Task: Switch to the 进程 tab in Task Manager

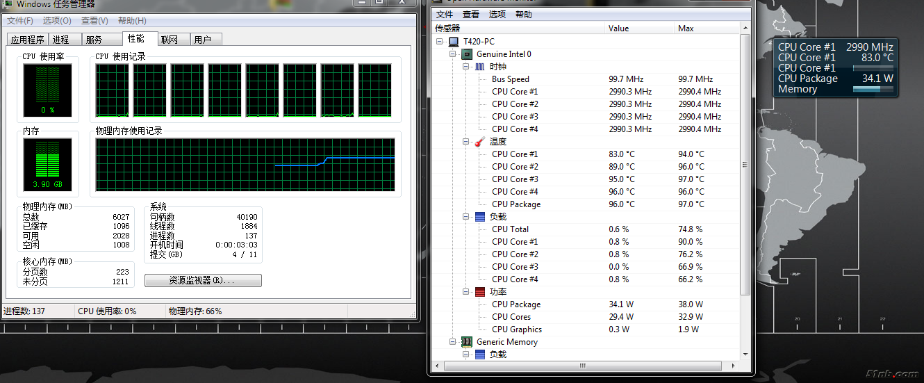Action: (x=61, y=40)
